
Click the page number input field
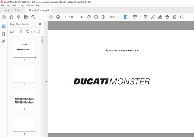click(x=66, y=17)
